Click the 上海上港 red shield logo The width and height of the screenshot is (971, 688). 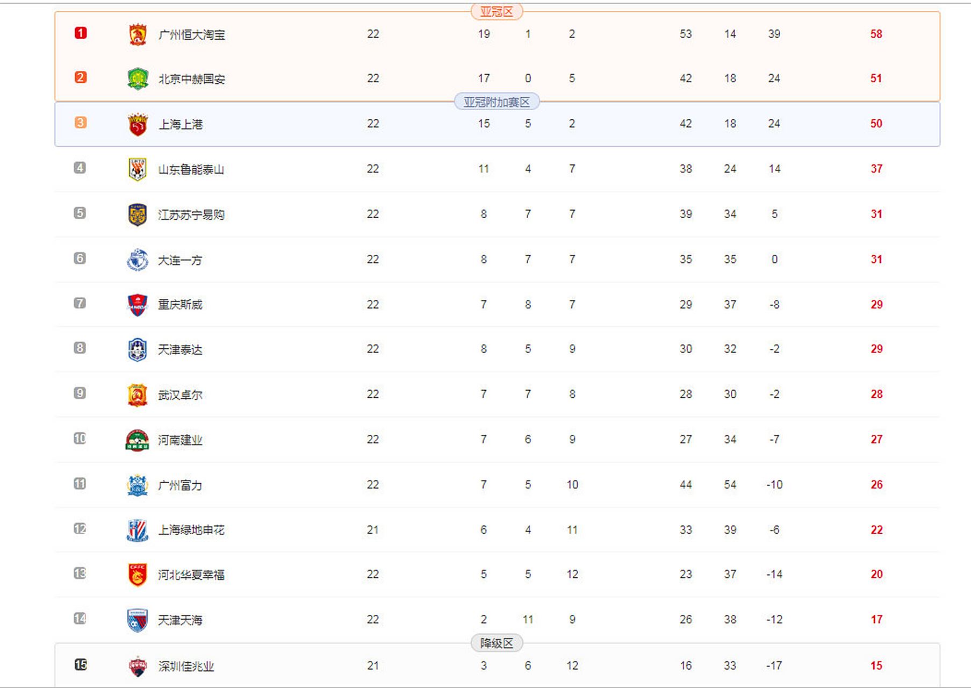pos(138,124)
